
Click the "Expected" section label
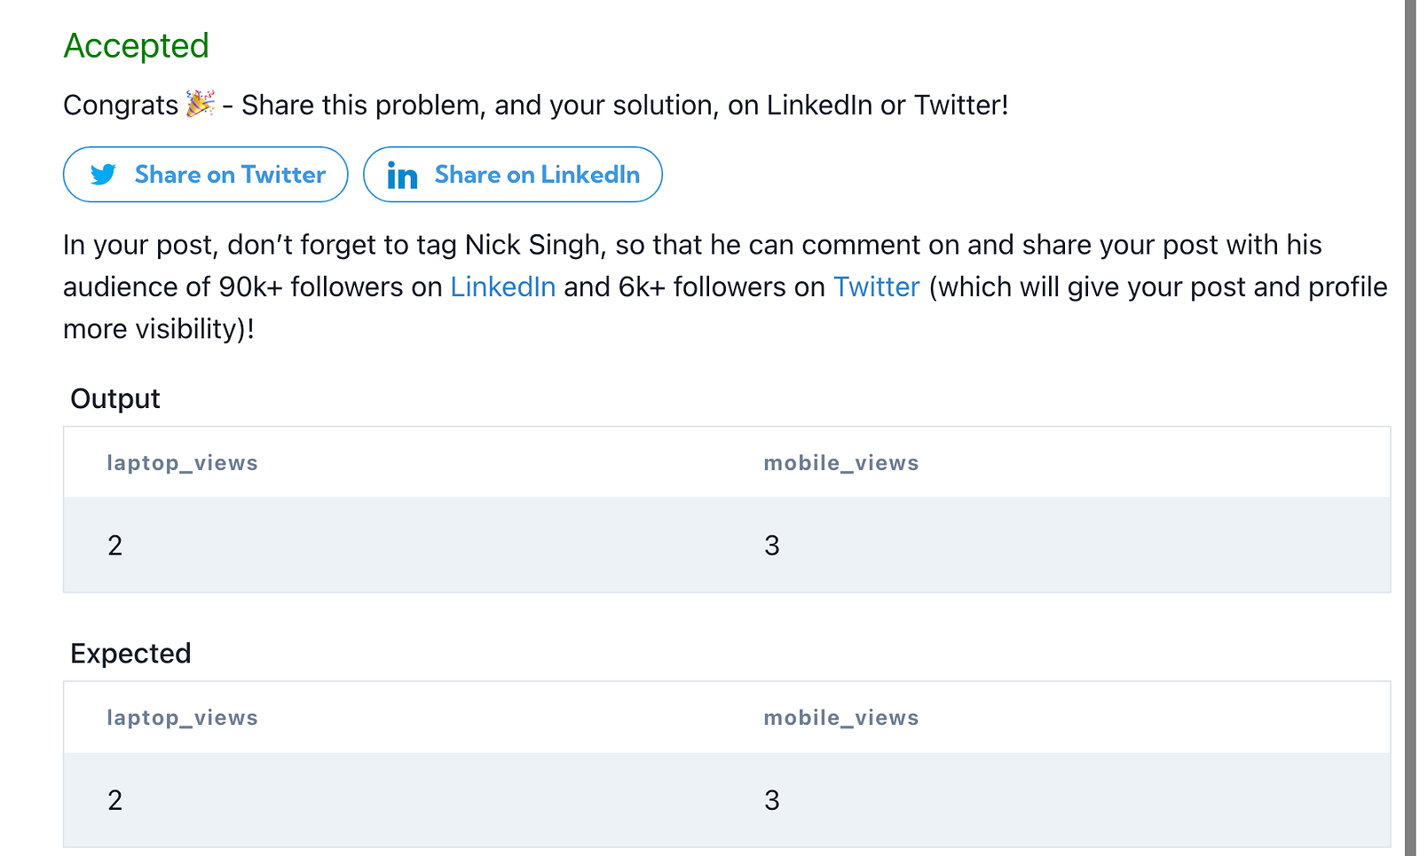click(130, 654)
